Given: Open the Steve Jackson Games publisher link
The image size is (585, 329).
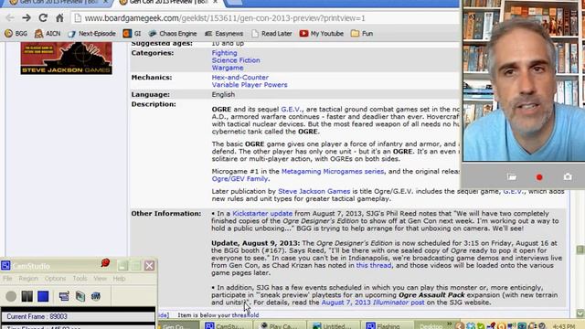Looking at the screenshot, I should pyautogui.click(x=314, y=191).
